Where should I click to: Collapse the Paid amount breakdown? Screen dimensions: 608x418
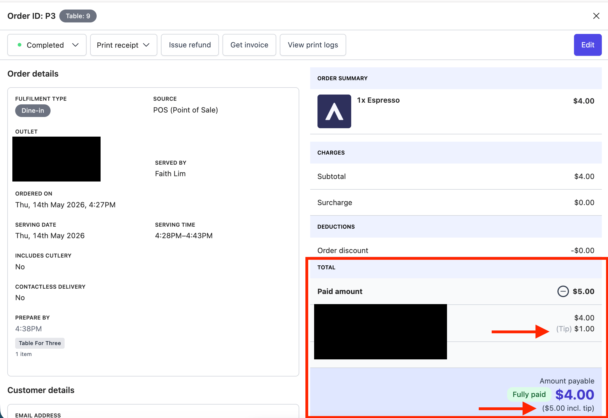563,291
